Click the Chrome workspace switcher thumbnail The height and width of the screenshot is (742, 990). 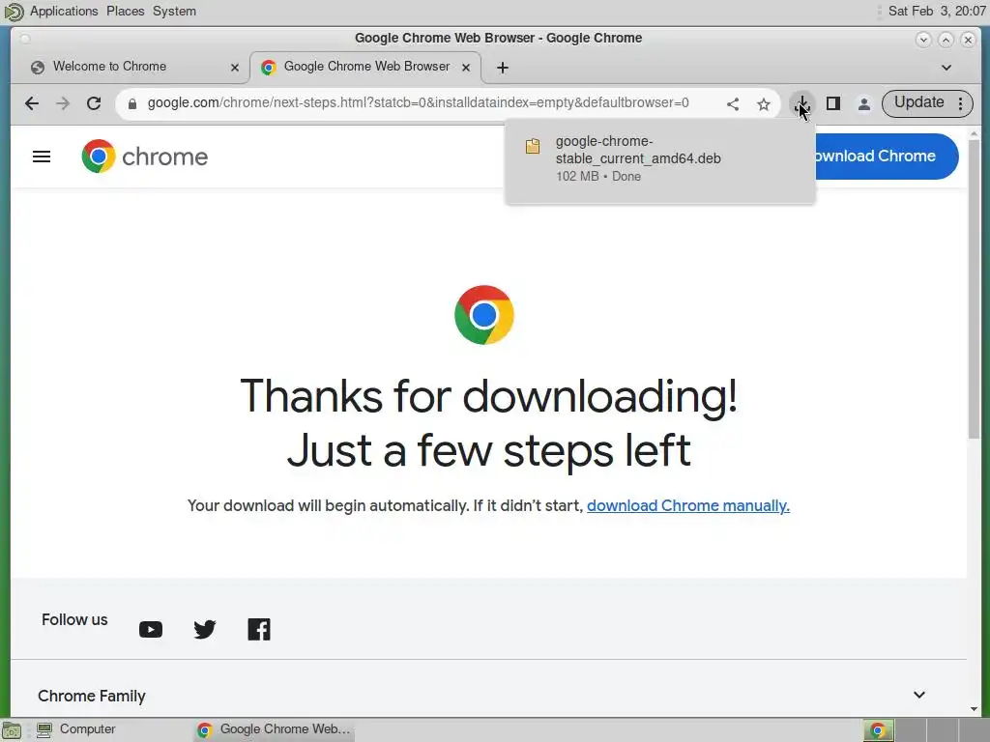click(878, 730)
